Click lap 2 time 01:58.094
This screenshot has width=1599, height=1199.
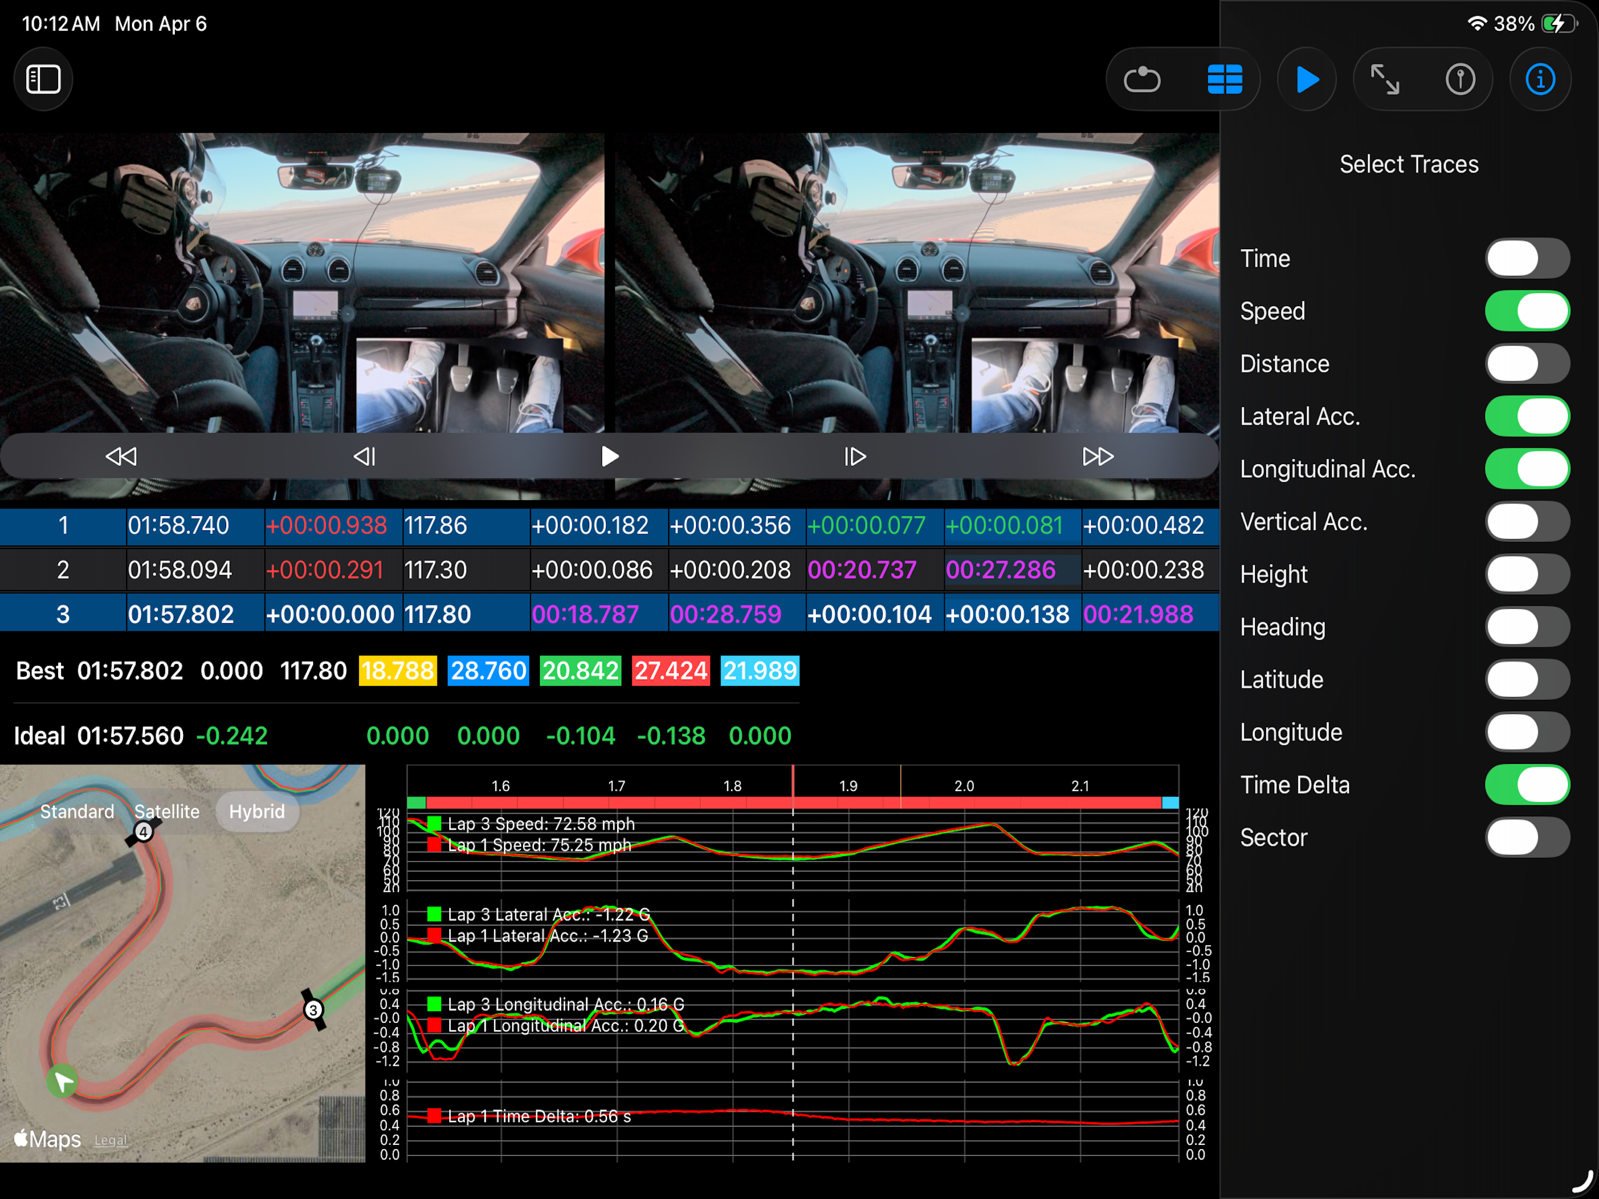pyautogui.click(x=180, y=569)
